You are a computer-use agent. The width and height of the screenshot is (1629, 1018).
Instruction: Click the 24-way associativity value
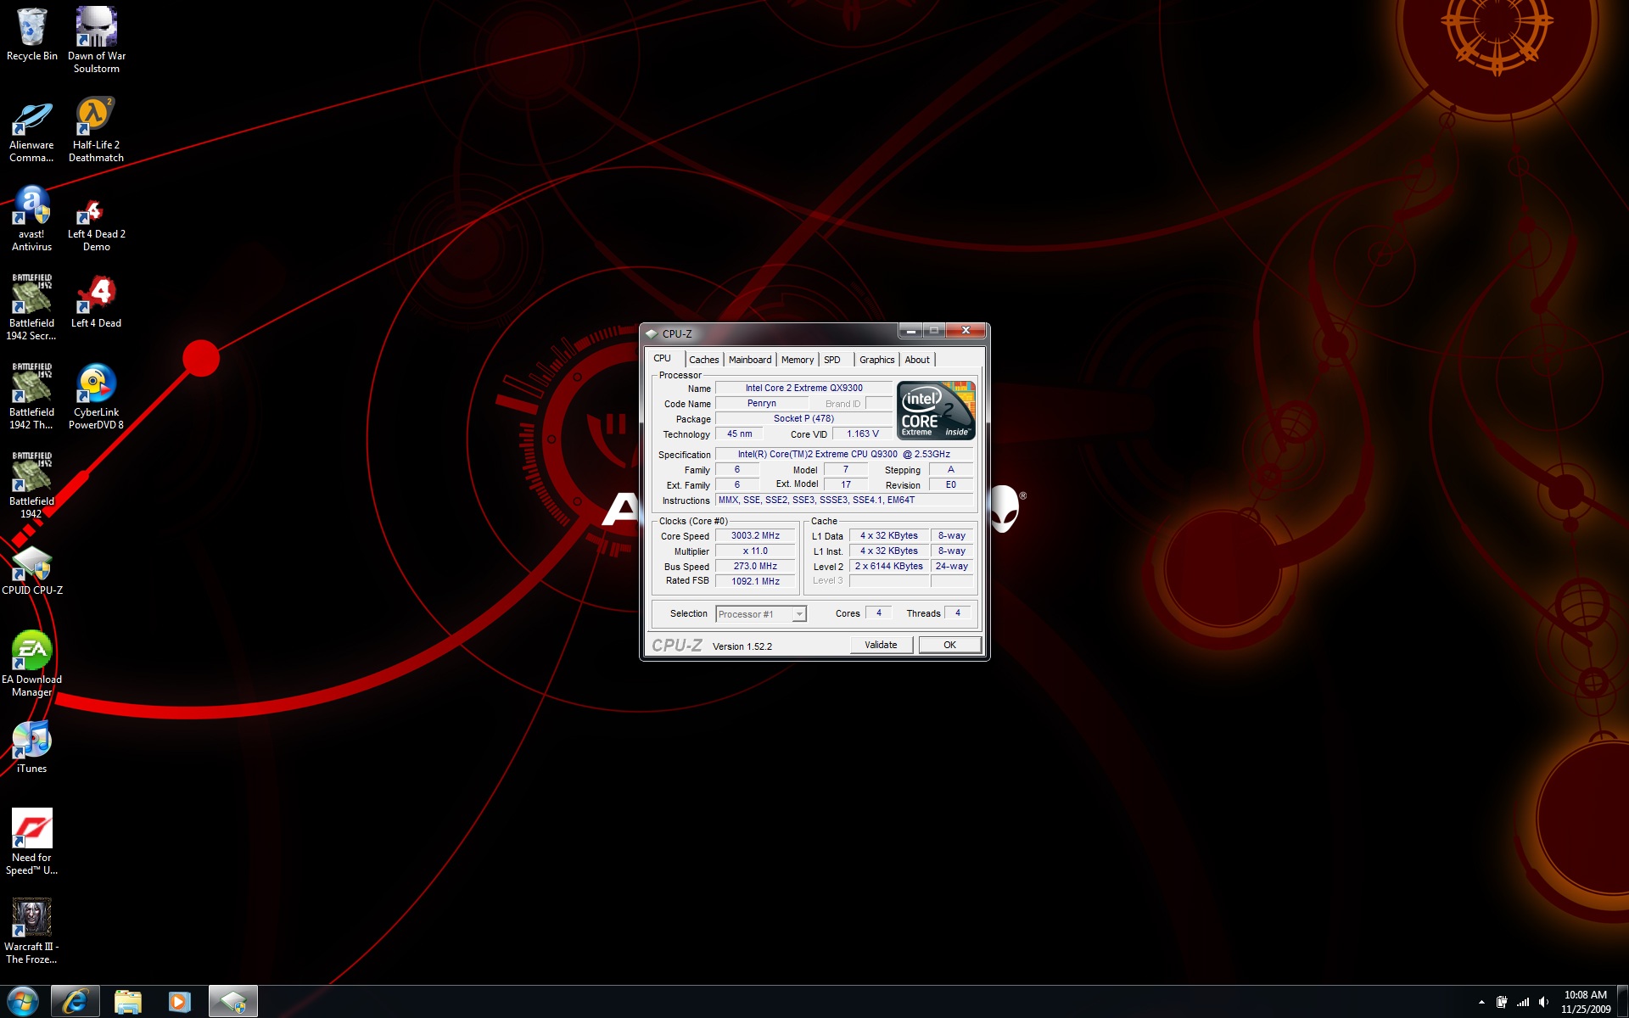coord(951,567)
